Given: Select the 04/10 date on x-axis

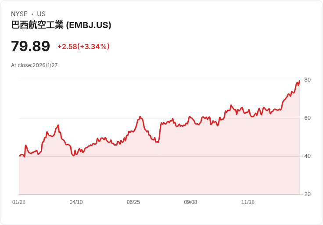Looking at the screenshot, I should 76,202.
